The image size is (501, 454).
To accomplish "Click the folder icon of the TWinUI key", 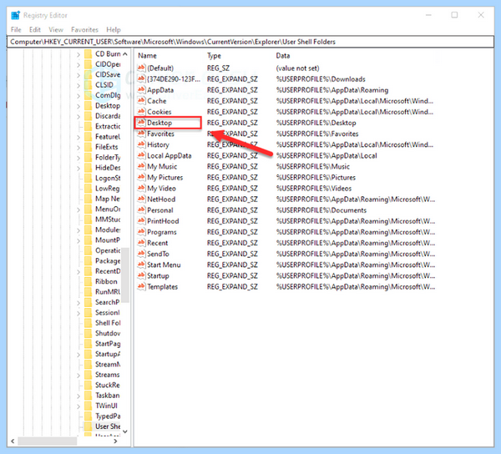I will 89,406.
